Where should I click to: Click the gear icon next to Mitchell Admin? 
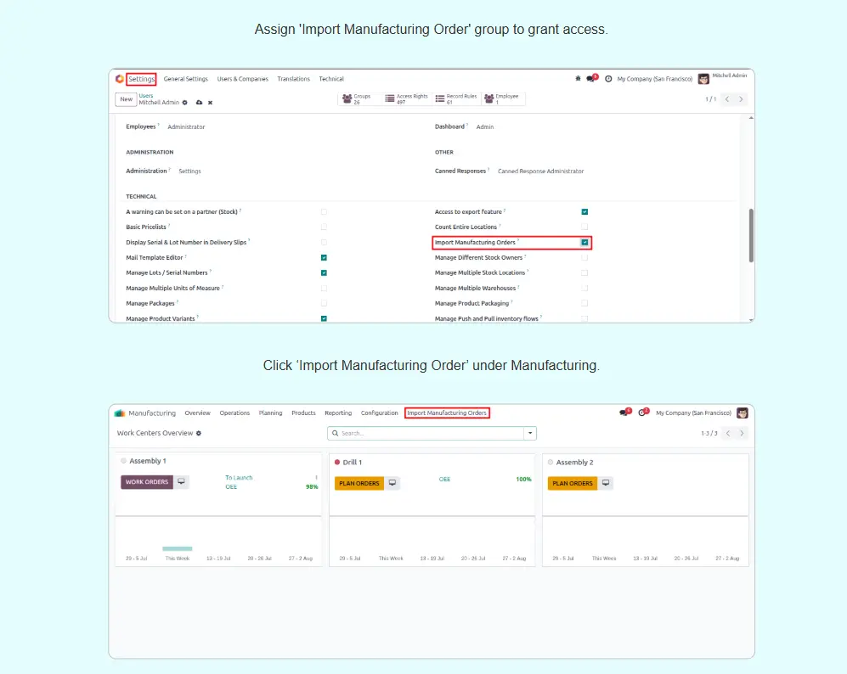point(185,102)
